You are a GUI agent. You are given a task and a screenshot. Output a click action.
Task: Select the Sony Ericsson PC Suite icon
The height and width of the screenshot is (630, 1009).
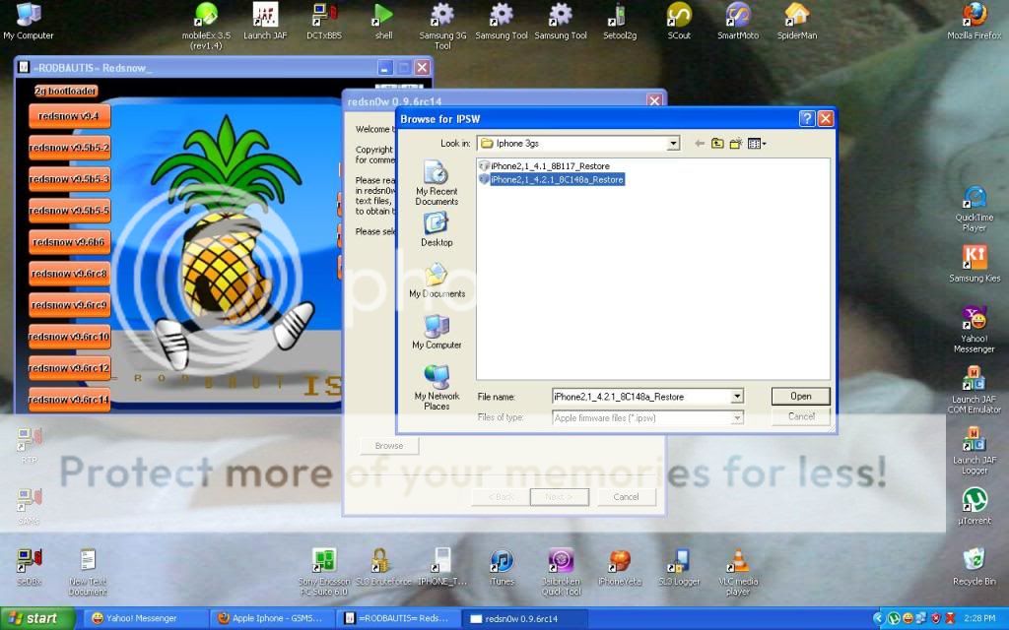coord(324,572)
